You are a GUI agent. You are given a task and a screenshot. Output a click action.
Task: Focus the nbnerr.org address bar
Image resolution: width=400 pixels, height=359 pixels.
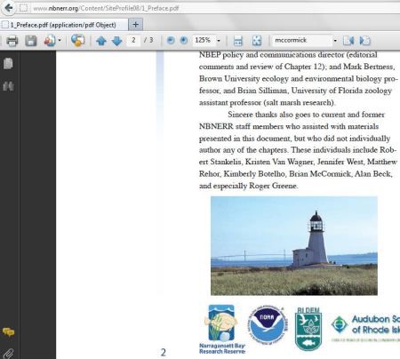coord(207,8)
